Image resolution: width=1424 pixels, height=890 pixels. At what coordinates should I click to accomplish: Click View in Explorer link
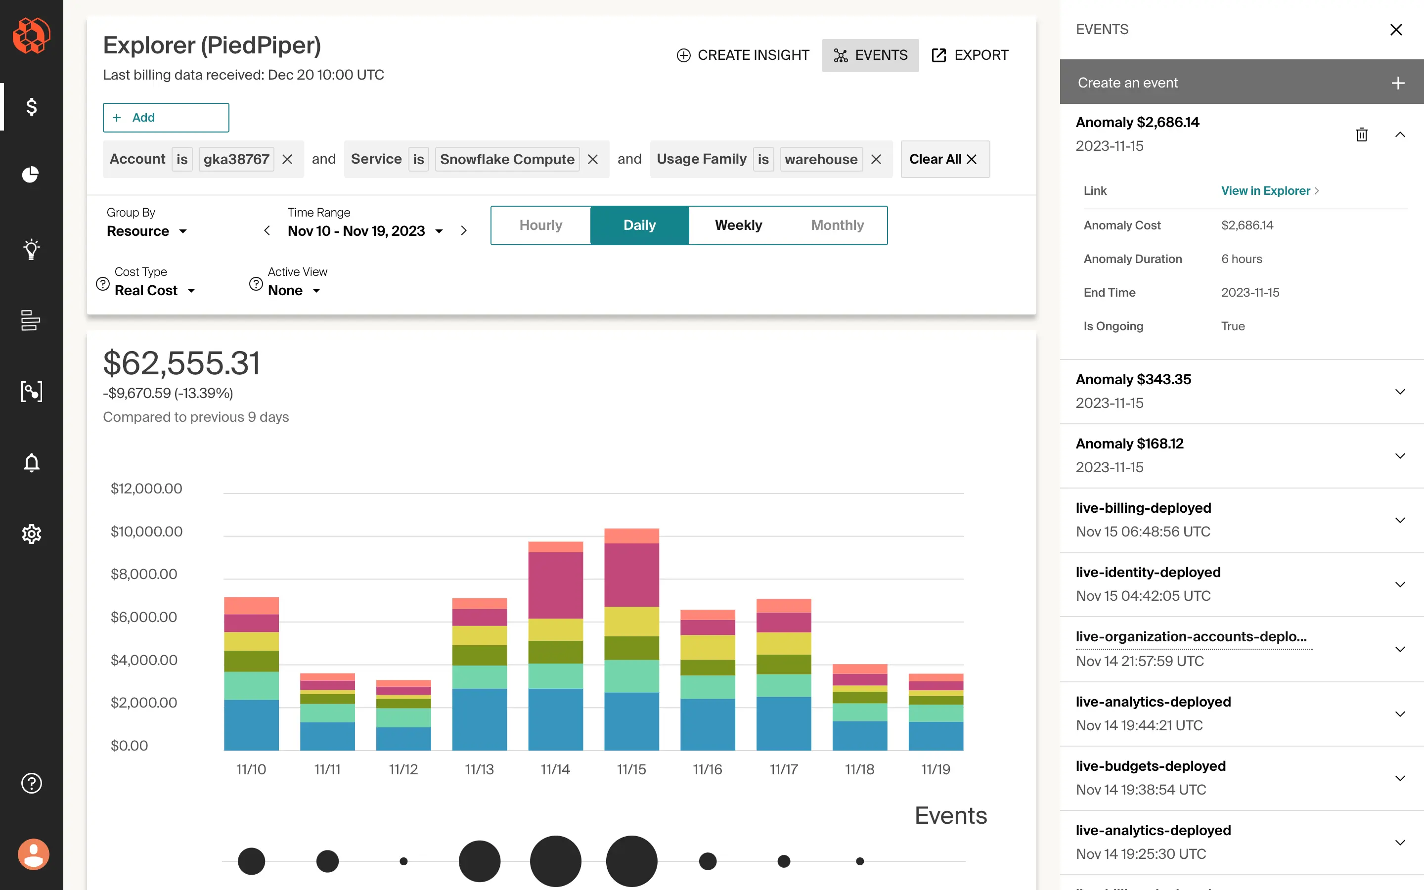1268,191
